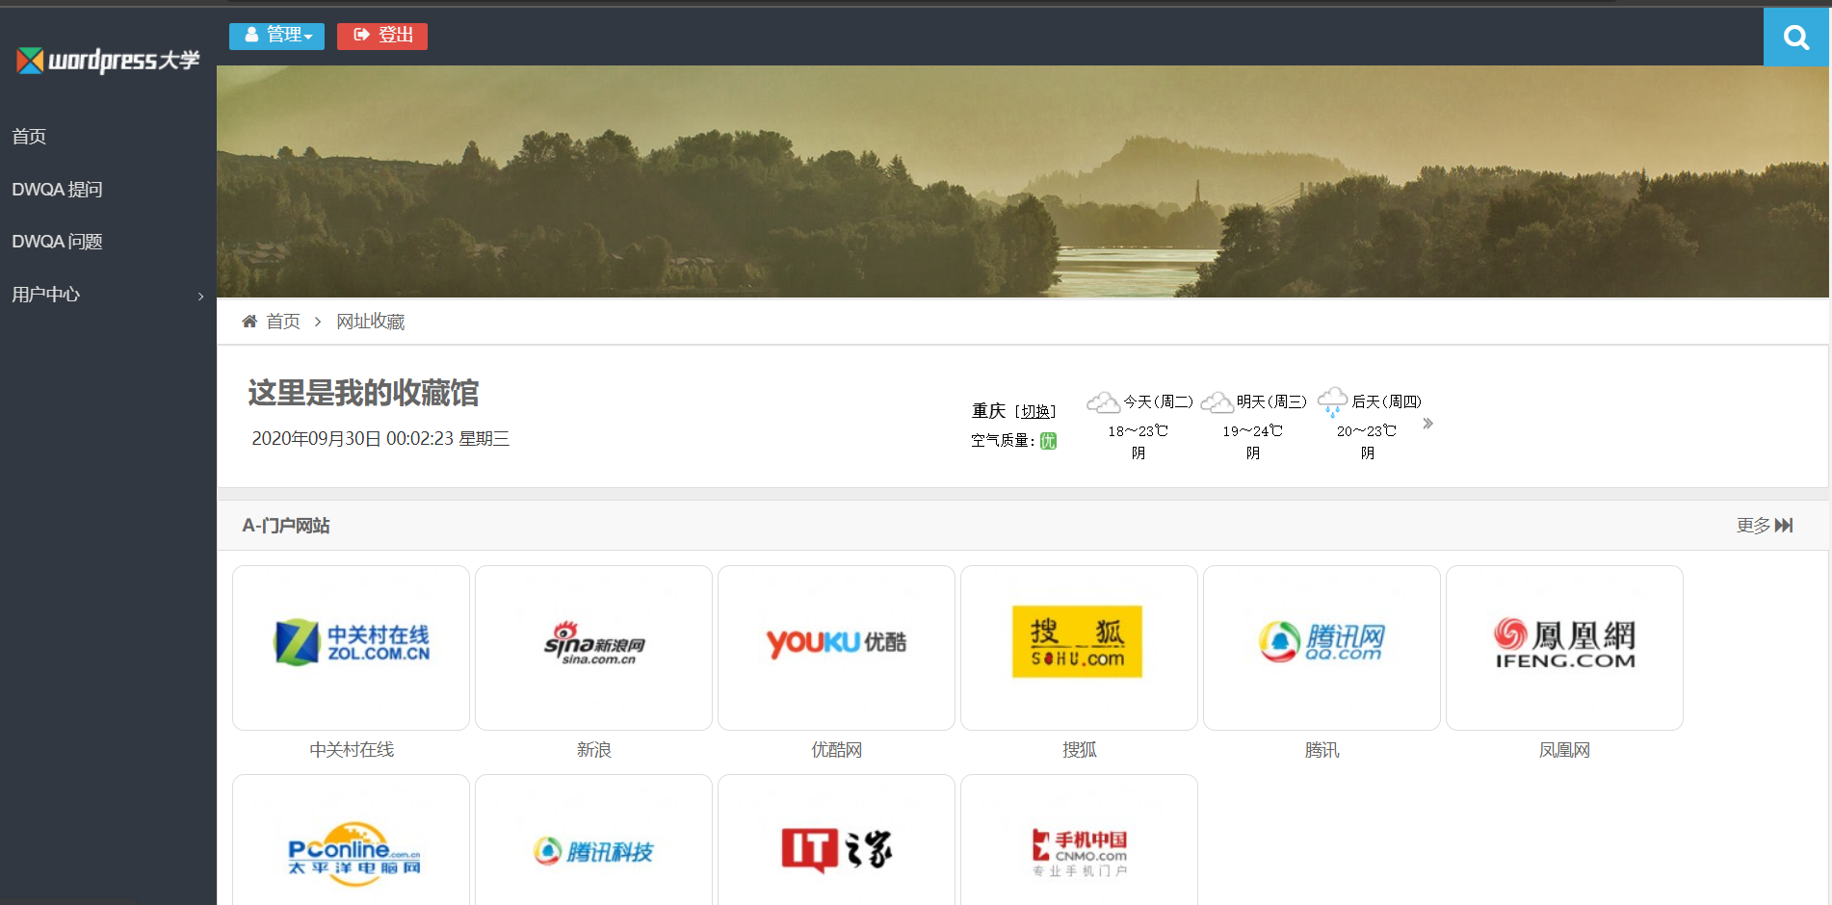Open DWQA 问题 sidebar item
The image size is (1832, 905).
(x=57, y=242)
